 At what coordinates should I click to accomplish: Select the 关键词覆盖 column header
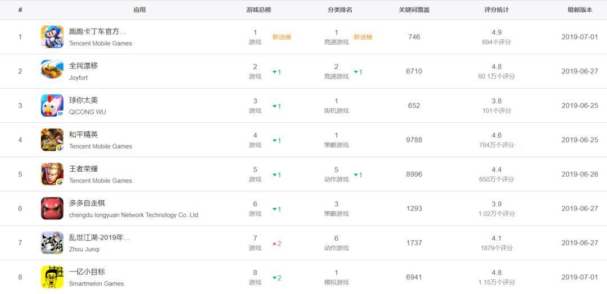coord(414,10)
